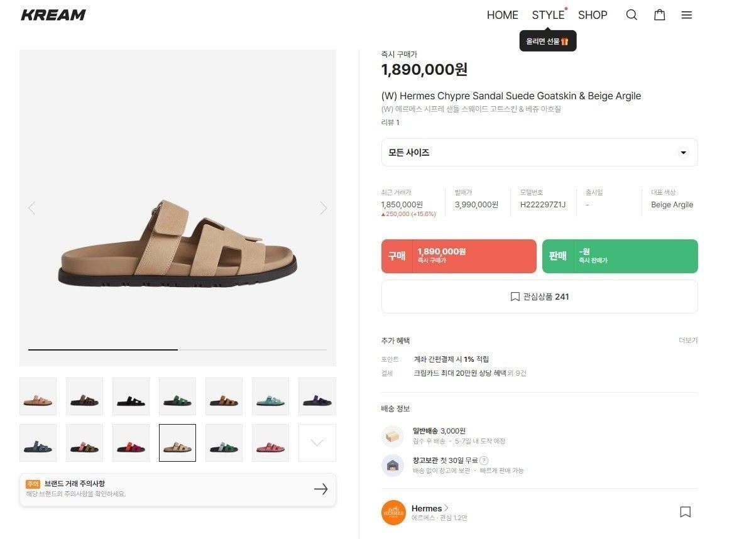
Task: Show previous product image arrow
Action: (31, 208)
